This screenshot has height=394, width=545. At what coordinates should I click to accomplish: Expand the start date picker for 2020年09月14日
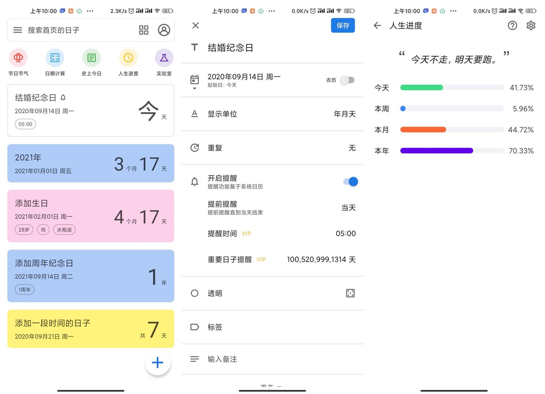(194, 89)
